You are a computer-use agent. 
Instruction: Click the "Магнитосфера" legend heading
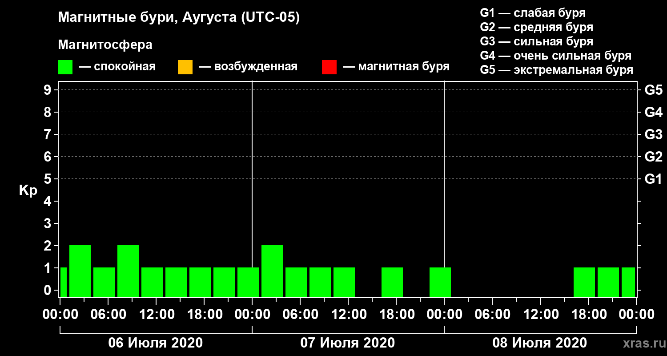pos(105,45)
